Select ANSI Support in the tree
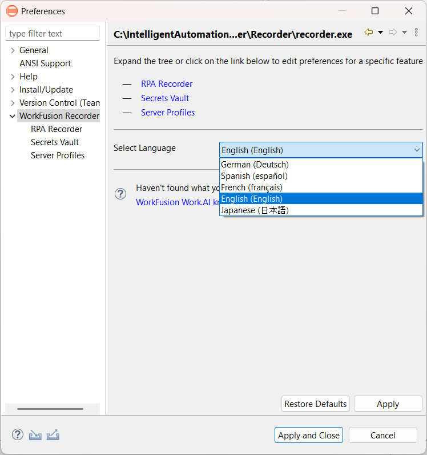427x455 pixels. [x=45, y=63]
